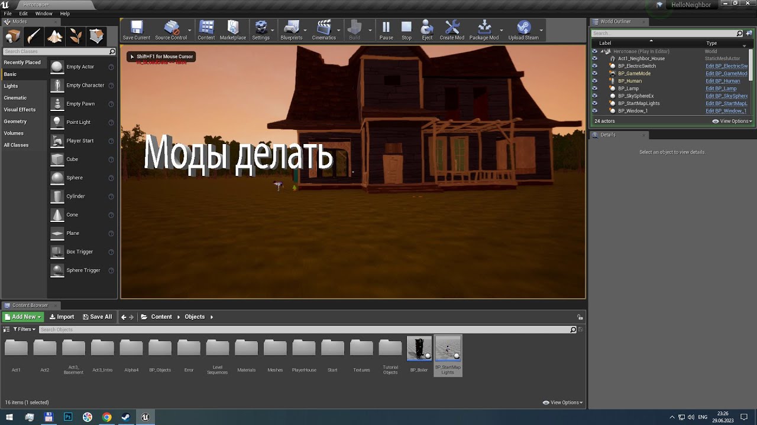Select the Paint mode brush icon

(x=34, y=37)
